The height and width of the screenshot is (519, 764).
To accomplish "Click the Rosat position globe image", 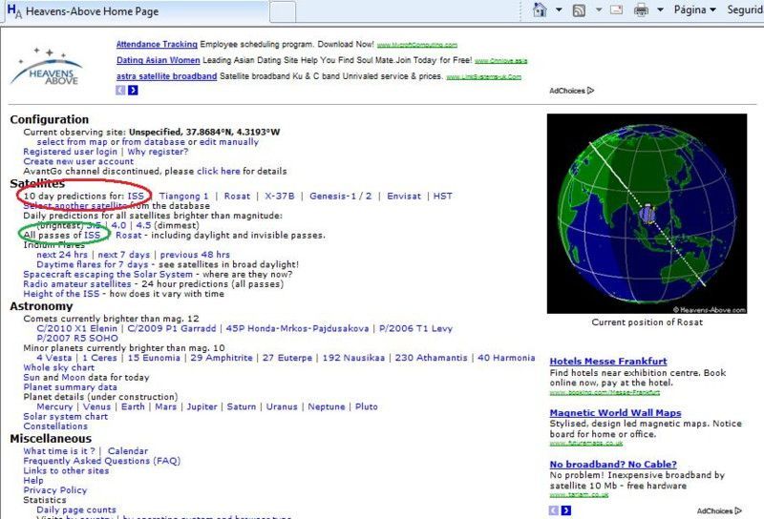I will pos(647,214).
